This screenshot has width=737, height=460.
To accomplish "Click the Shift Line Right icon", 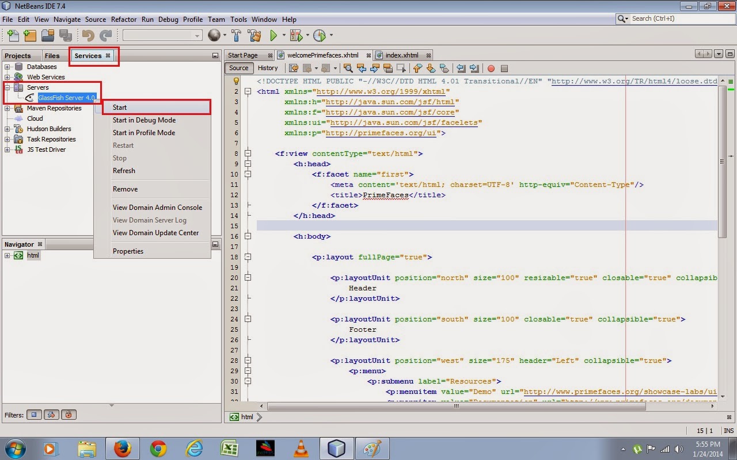I will [x=474, y=68].
